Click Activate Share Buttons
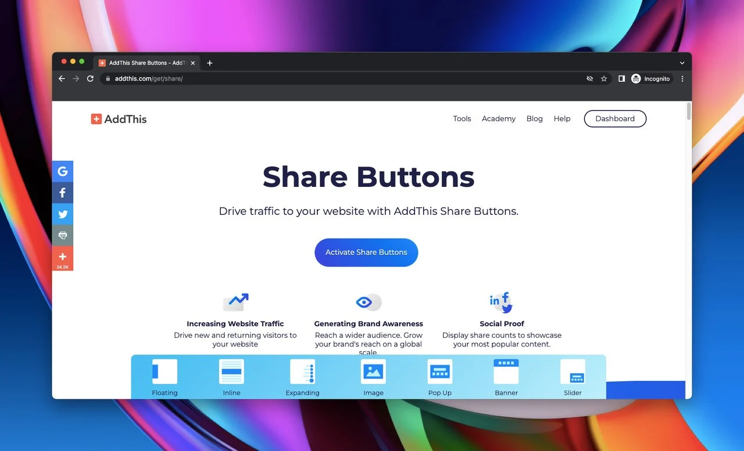Viewport: 744px width, 451px height. tap(366, 252)
